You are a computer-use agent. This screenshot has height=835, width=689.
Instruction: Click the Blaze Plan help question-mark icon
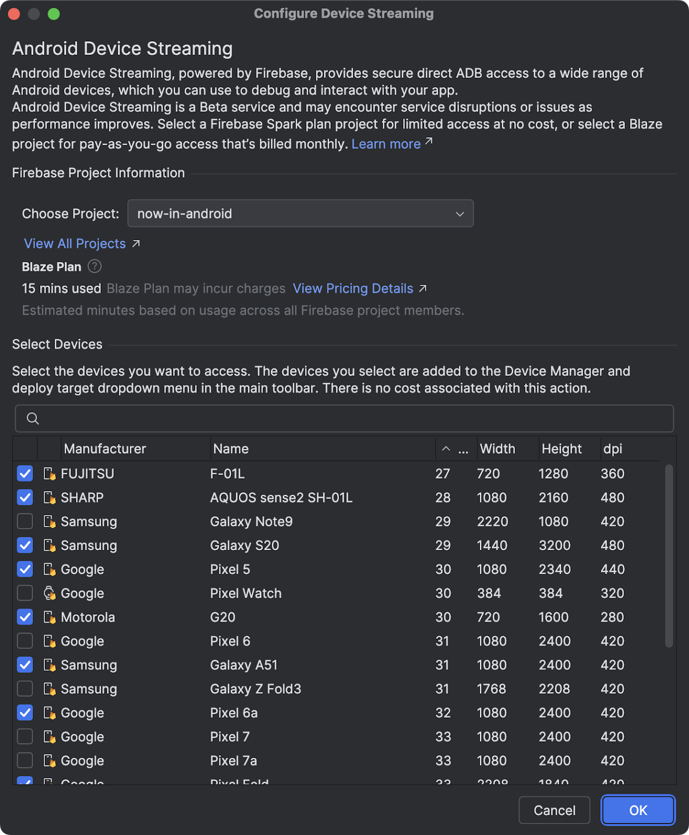[94, 267]
